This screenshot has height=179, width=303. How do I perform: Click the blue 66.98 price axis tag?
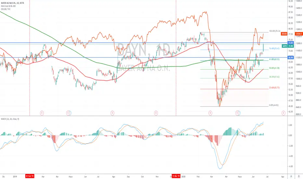290,58
